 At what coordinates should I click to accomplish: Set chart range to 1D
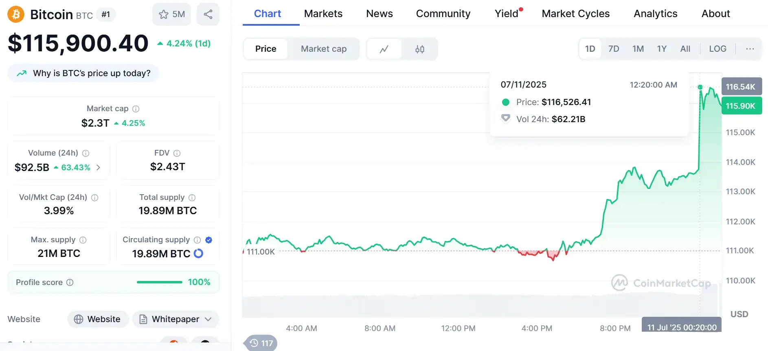tap(590, 49)
